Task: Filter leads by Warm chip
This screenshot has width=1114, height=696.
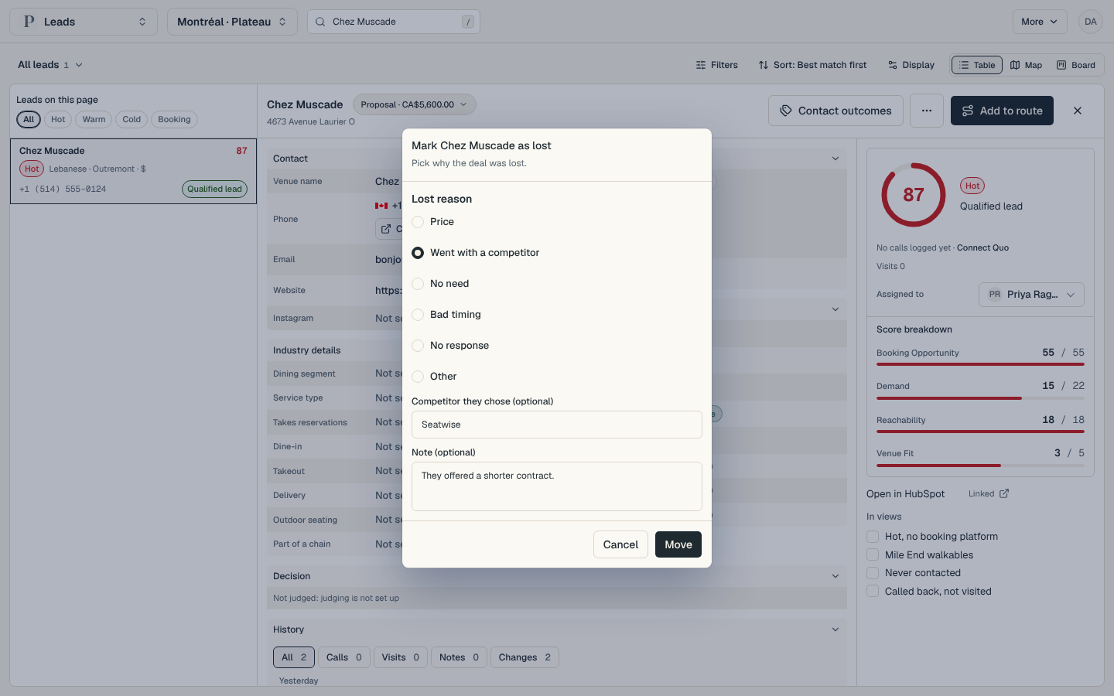Action: coord(94,119)
